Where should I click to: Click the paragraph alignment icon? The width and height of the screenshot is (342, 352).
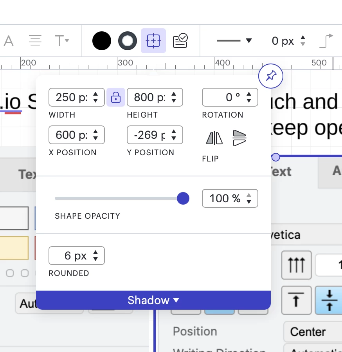[x=34, y=41]
